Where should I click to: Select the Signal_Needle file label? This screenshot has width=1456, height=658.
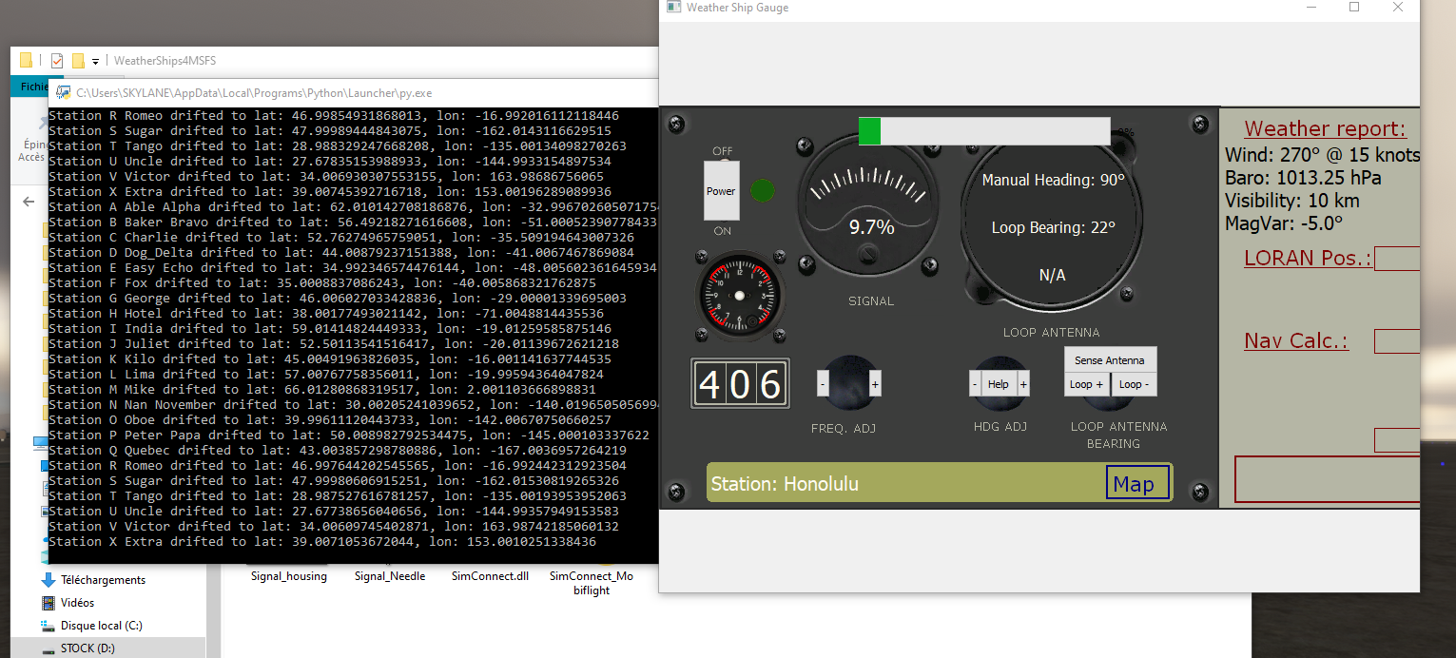click(390, 576)
